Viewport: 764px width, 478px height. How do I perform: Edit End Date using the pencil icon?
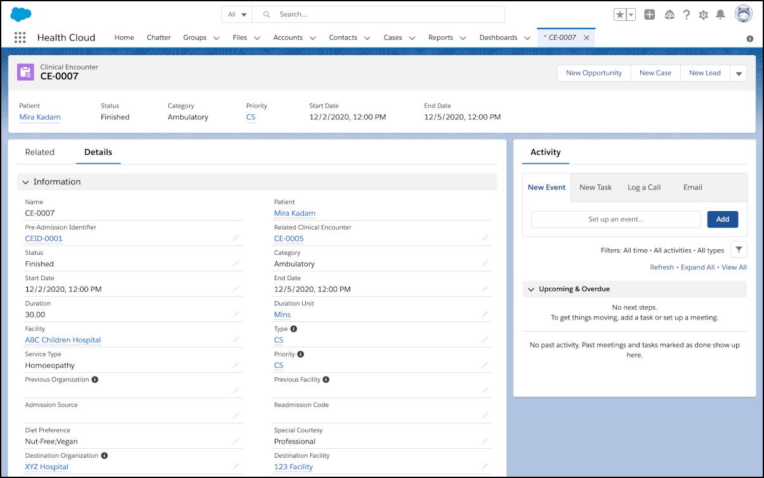485,288
